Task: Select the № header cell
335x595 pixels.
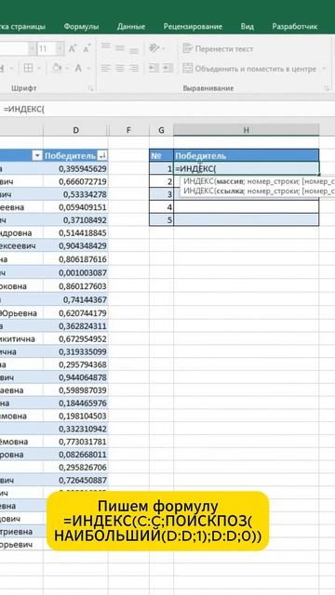Action: (161, 155)
